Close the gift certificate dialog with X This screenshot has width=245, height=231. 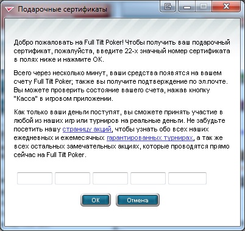226,7
